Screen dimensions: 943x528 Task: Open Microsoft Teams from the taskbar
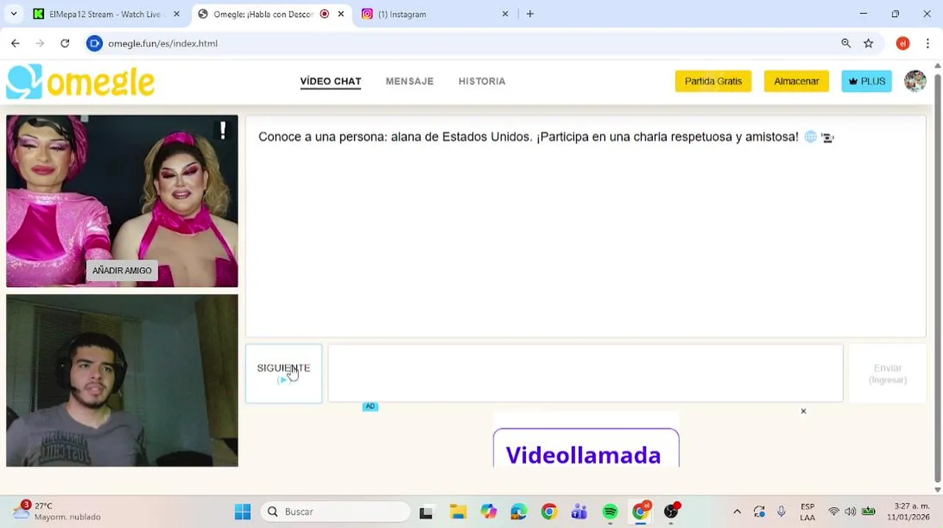click(579, 512)
